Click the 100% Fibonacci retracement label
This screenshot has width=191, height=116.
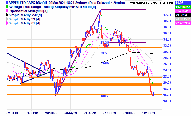(104, 96)
